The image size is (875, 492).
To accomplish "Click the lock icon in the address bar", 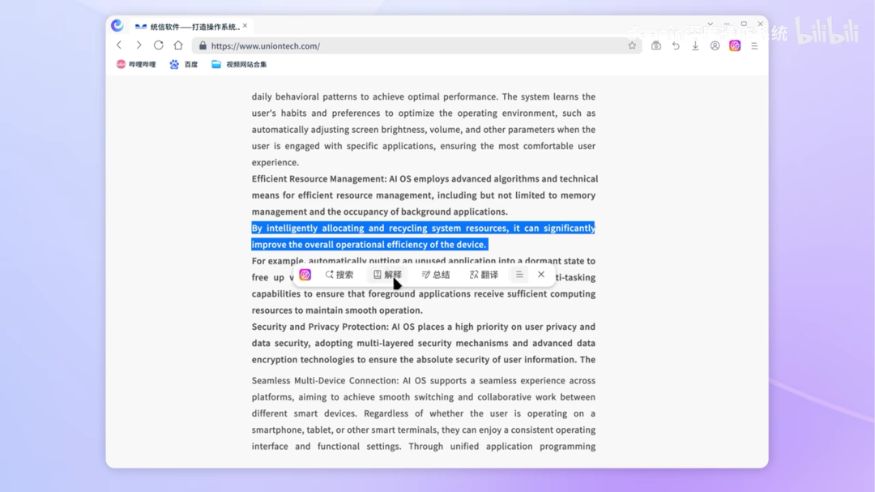I will pos(203,45).
